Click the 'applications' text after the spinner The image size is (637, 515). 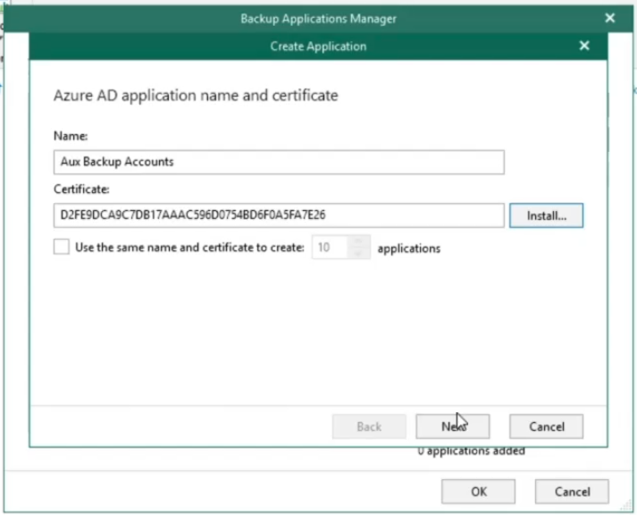[x=408, y=248]
